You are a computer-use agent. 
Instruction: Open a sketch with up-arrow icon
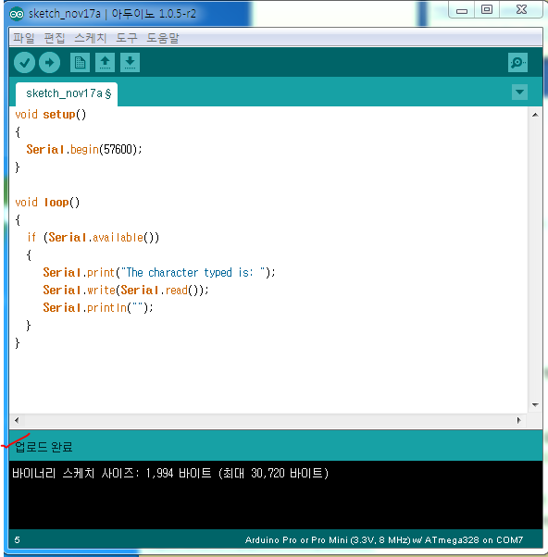pos(105,63)
